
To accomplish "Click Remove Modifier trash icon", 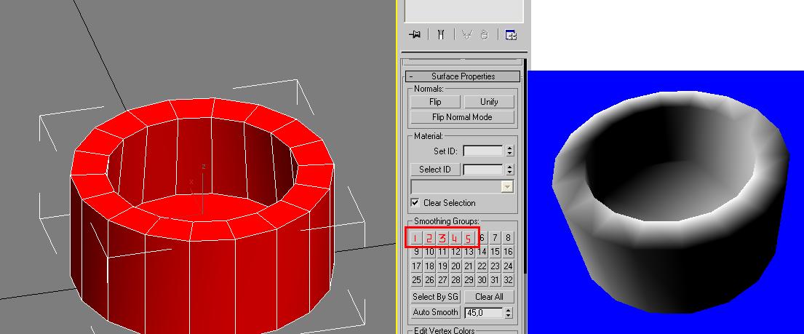I will (x=484, y=34).
